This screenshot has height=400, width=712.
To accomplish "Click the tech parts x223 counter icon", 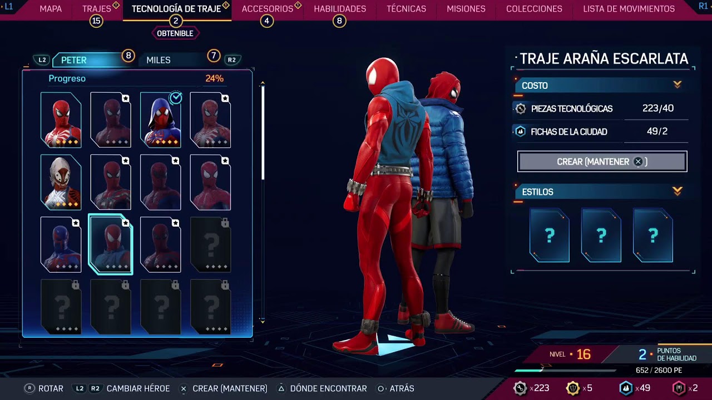I will coord(520,388).
